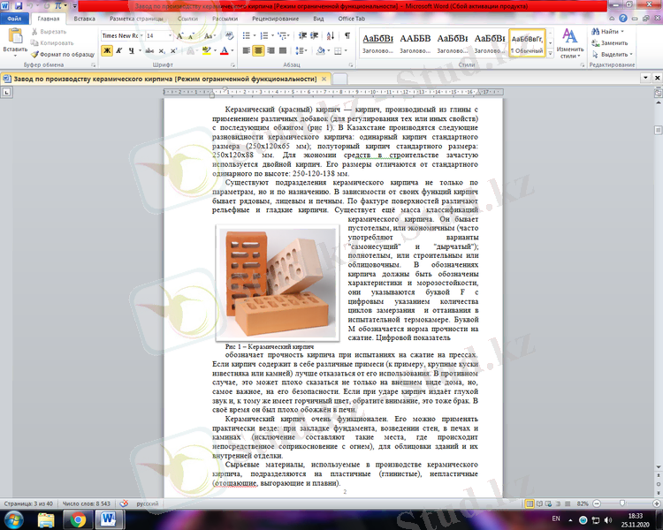
Task: Open the font name dropdown Times New Roman
Action: [141, 36]
